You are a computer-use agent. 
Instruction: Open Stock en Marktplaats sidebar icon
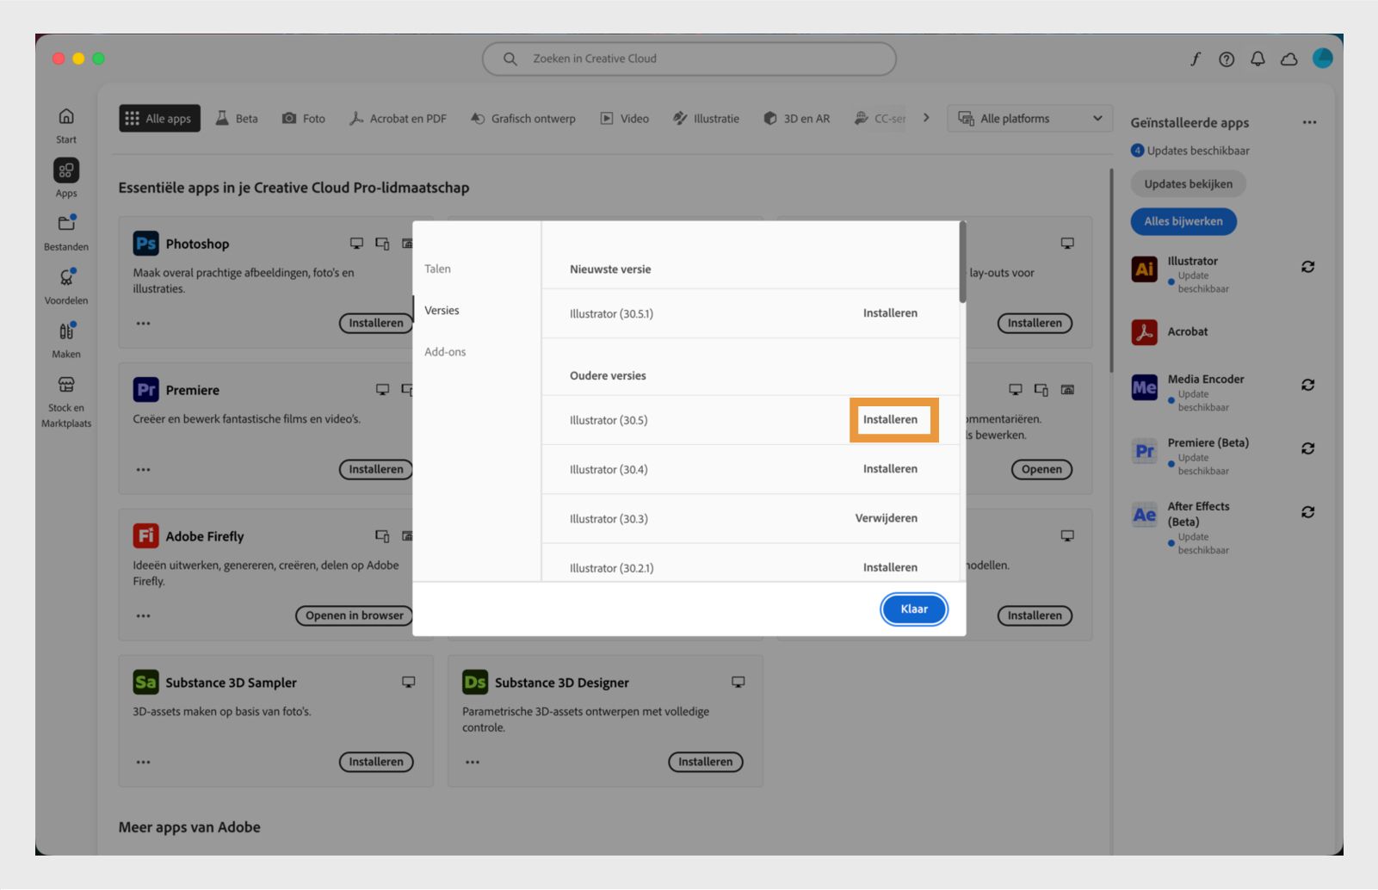(x=66, y=384)
